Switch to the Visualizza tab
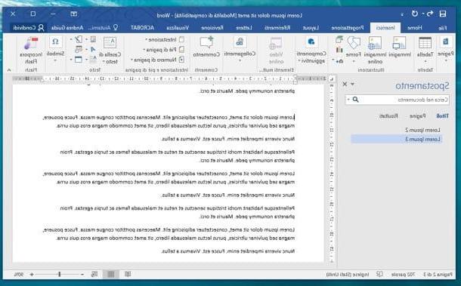The height and width of the screenshot is (286, 461). coord(178,28)
